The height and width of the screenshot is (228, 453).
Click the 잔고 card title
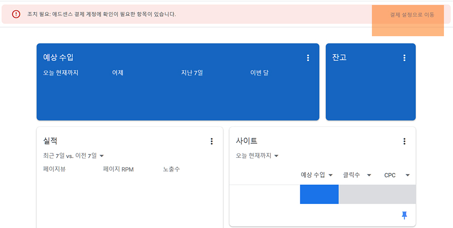click(339, 57)
